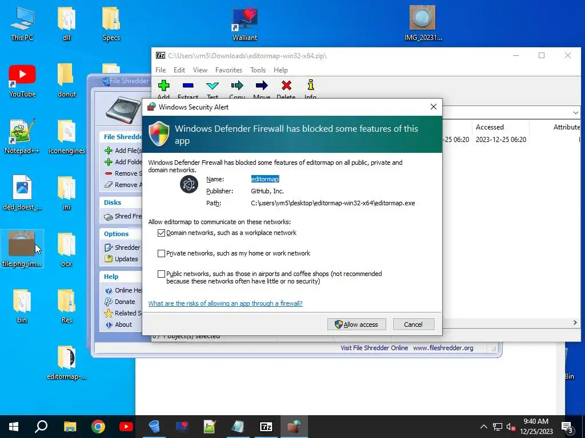This screenshot has height=438, width=585.
Task: Select the IMG_20231 image file on desktop
Action: click(x=423, y=23)
